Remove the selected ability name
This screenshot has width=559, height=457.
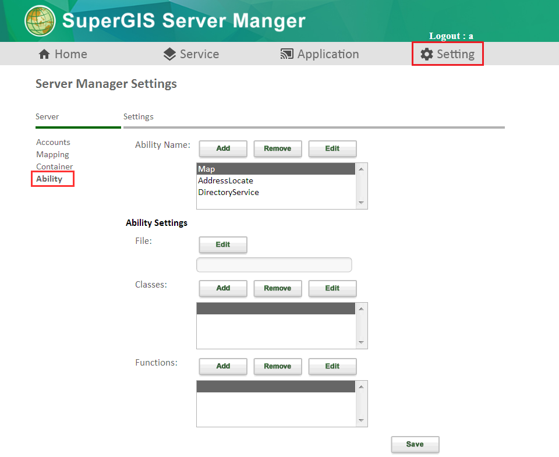pyautogui.click(x=278, y=148)
